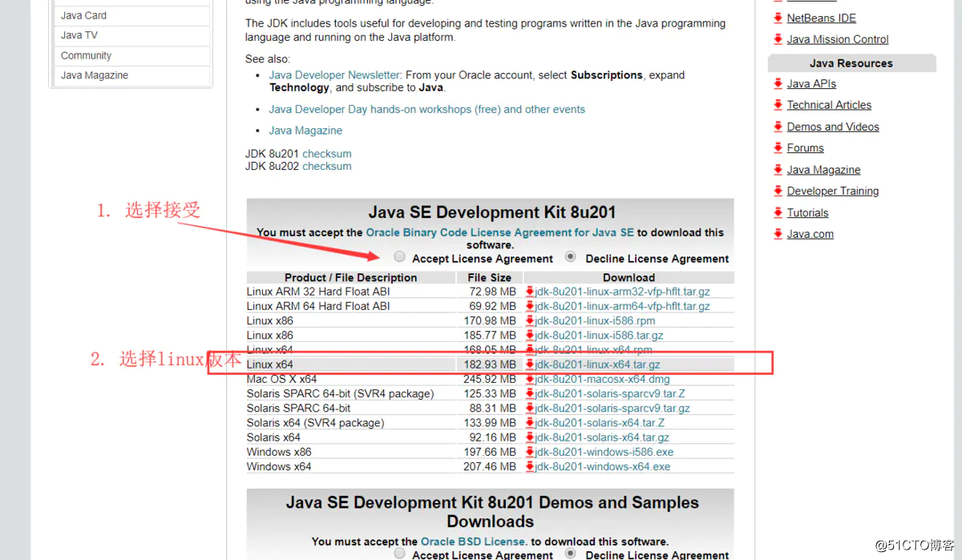
Task: Click download arrow icon for jdk-8u201-solaris-sparcv9.tar.Z
Action: coord(530,393)
